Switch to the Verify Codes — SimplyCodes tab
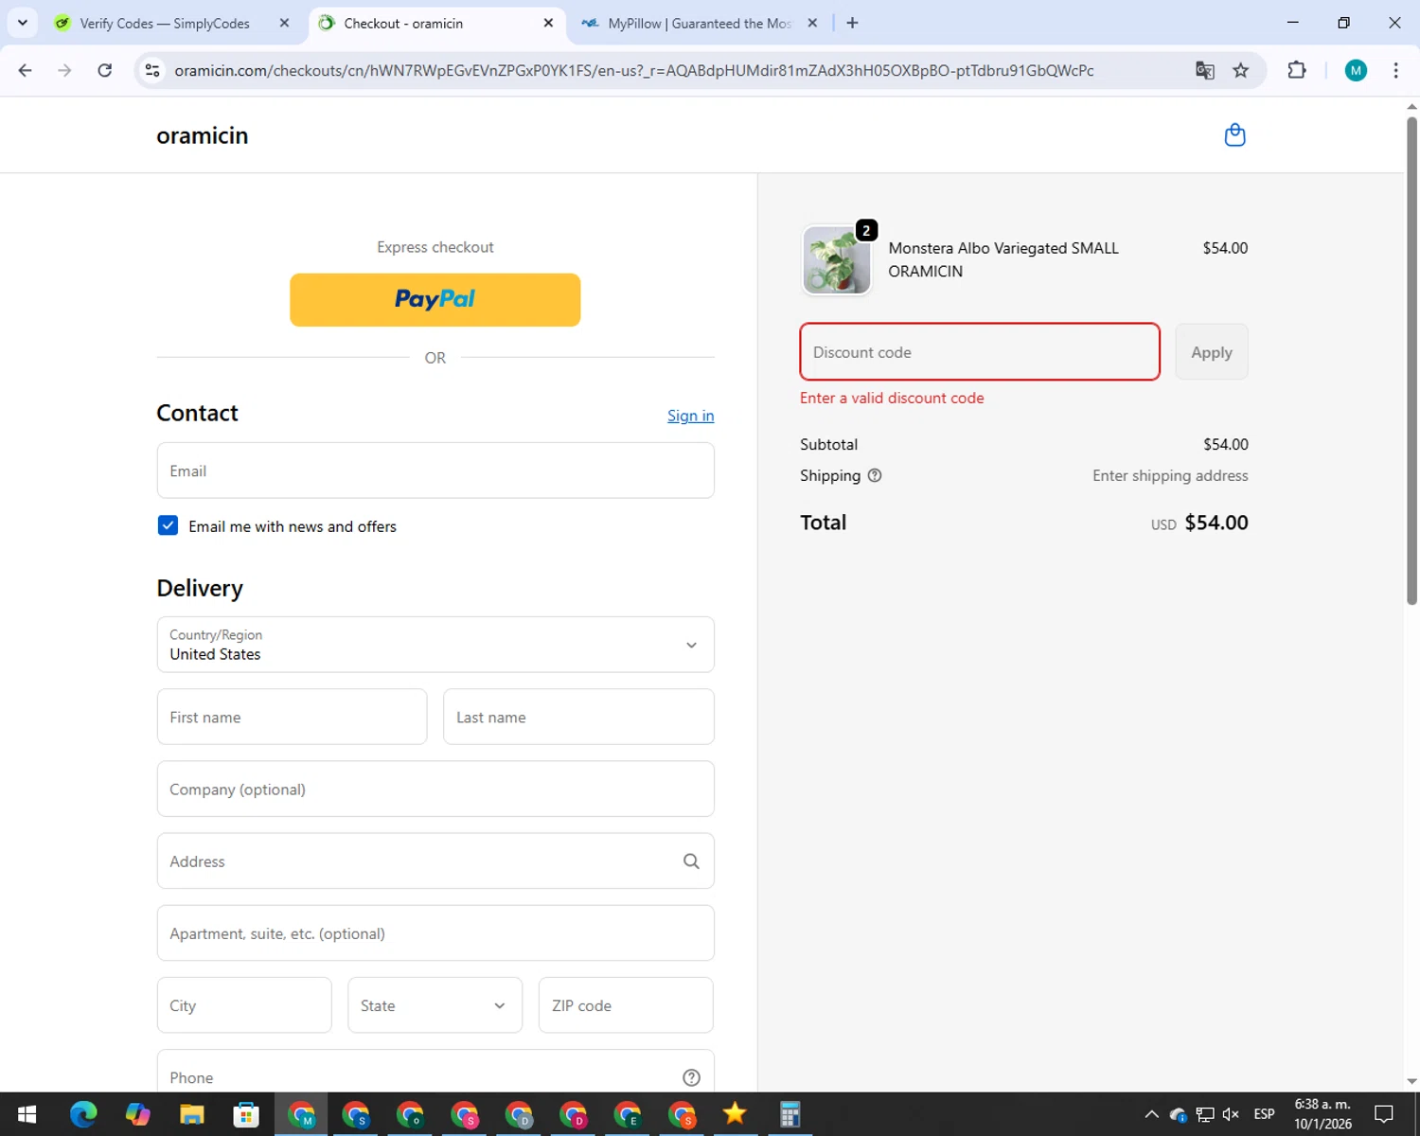Image resolution: width=1420 pixels, height=1136 pixels. pos(165,23)
